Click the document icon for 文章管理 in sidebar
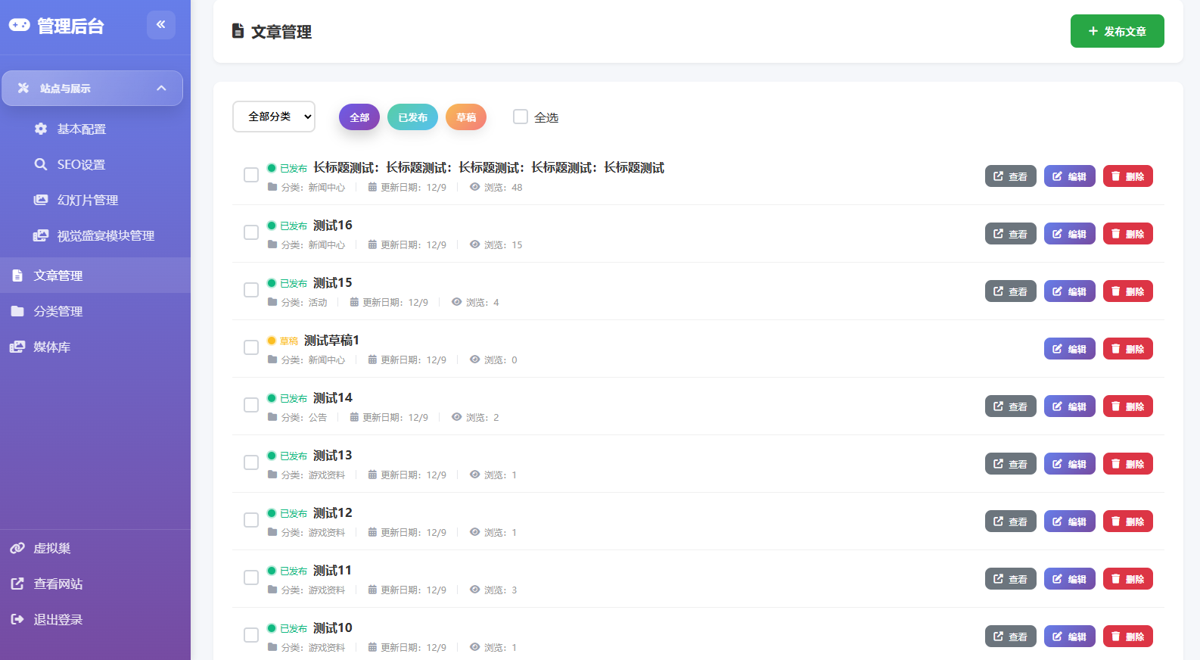The image size is (1200, 660). [x=17, y=276]
